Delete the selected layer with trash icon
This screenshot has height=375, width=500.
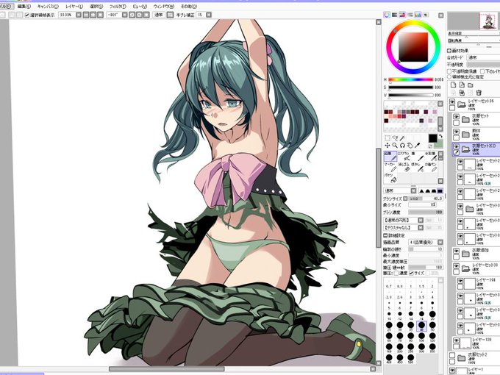[x=479, y=93]
